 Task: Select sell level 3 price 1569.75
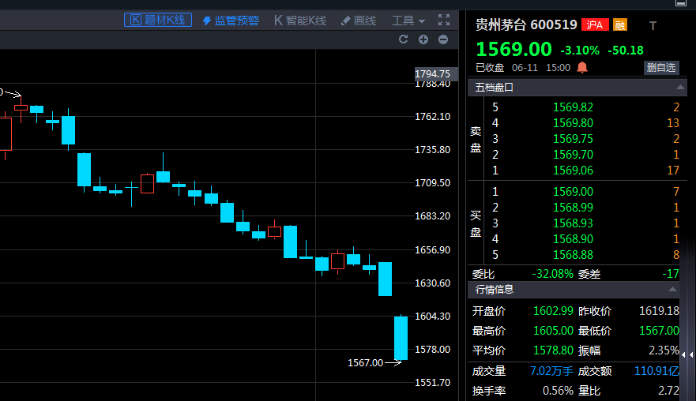573,139
